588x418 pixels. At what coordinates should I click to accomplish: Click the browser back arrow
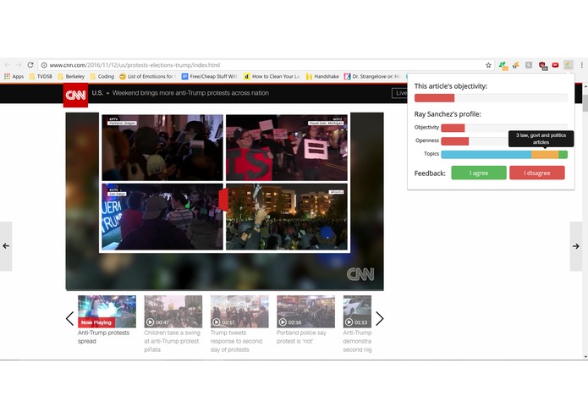[7, 65]
